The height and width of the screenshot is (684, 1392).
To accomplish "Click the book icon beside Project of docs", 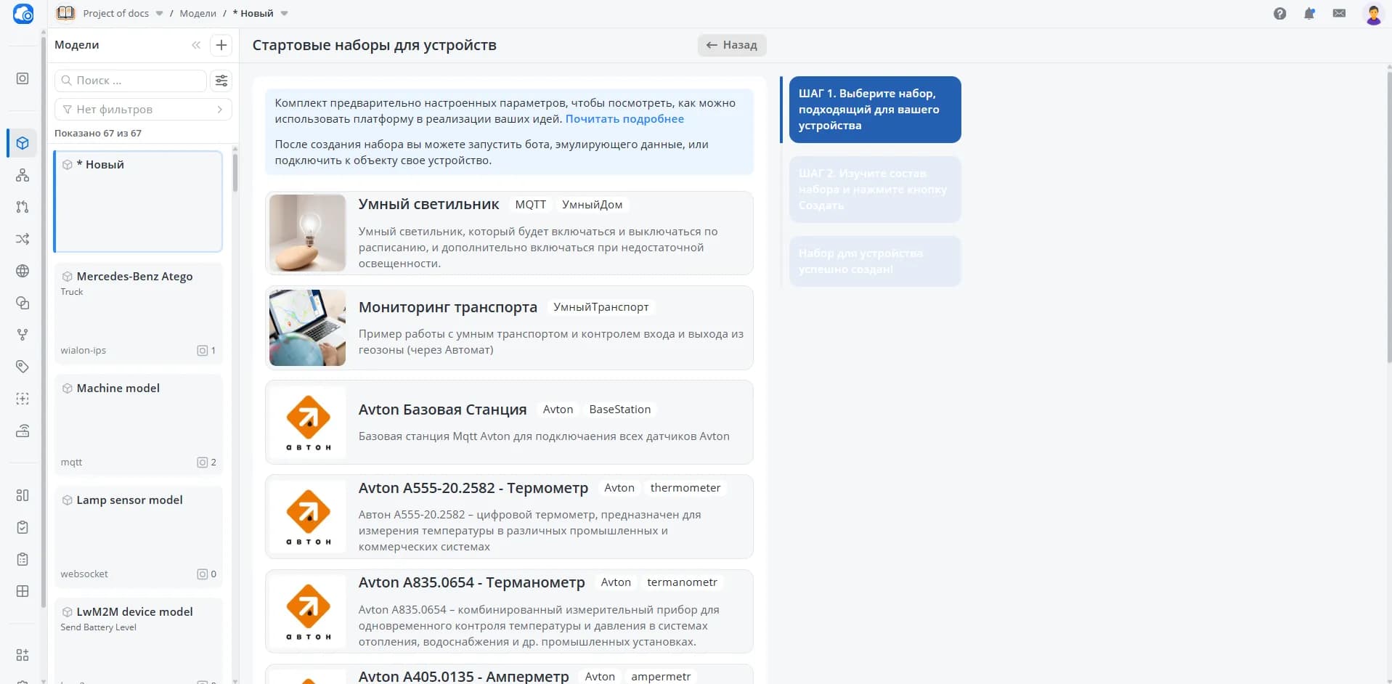I will coord(65,13).
